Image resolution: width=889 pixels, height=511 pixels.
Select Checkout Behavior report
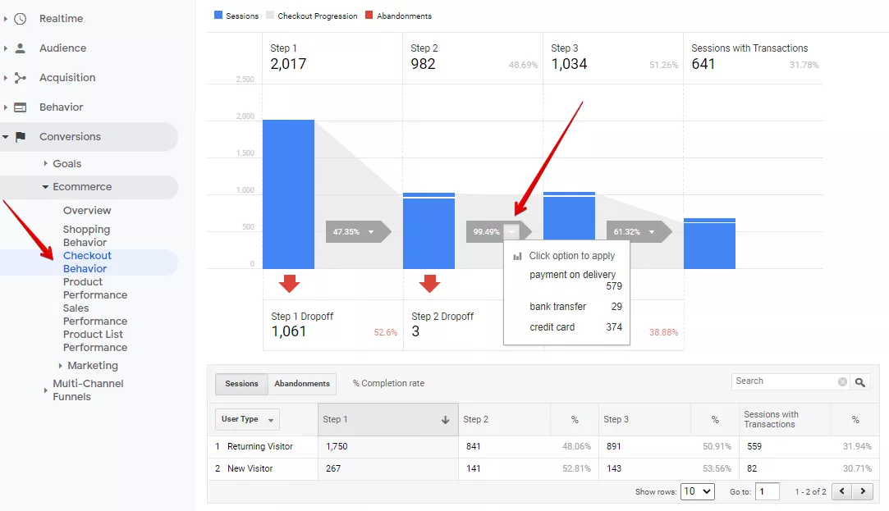tap(87, 262)
